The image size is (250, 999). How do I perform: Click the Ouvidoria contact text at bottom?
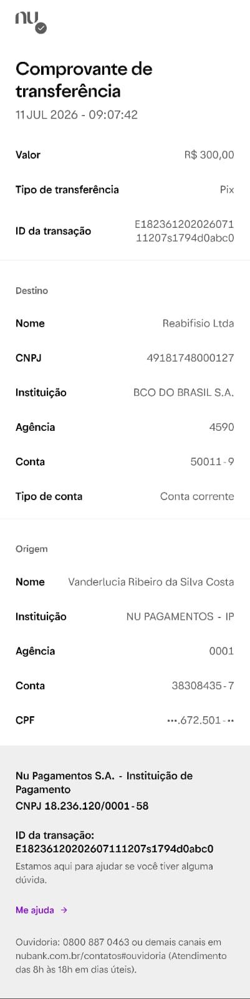(121, 956)
